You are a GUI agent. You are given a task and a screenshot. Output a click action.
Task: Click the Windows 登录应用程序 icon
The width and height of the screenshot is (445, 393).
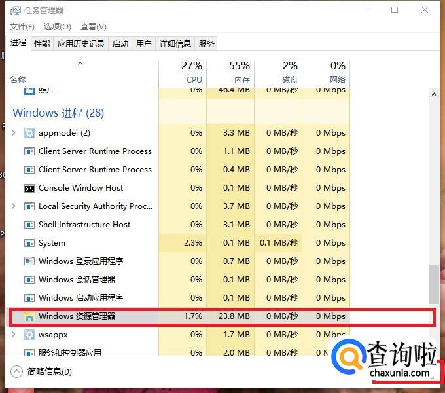[29, 261]
